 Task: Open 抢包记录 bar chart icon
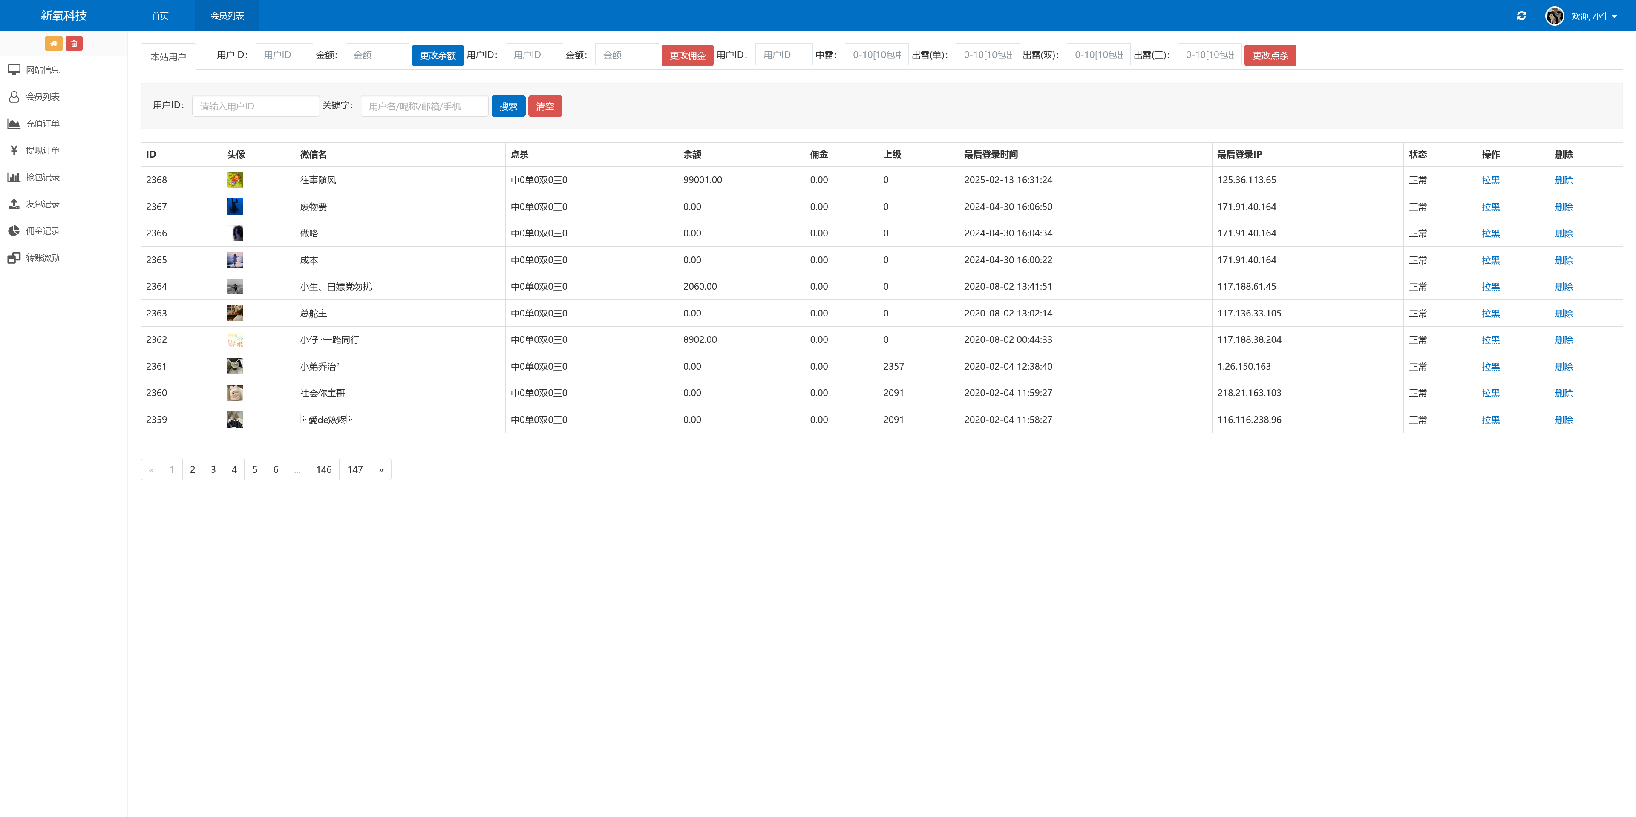[14, 177]
